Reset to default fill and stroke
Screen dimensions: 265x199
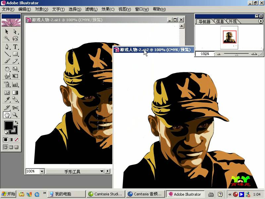point(6,133)
